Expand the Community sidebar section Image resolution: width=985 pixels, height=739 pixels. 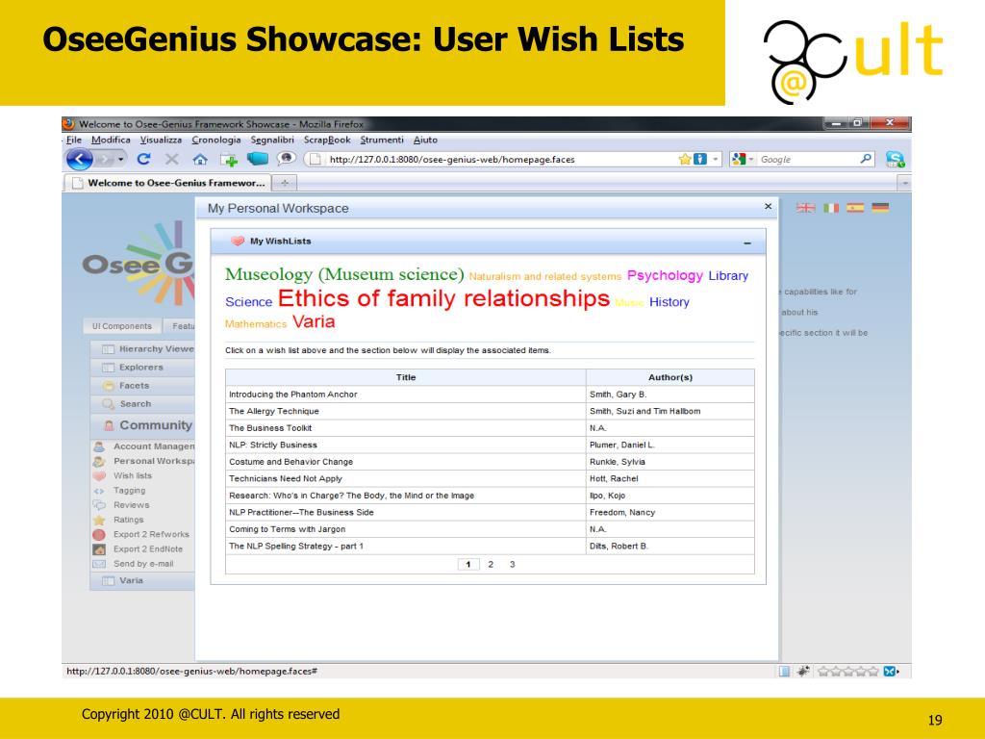[x=143, y=425]
